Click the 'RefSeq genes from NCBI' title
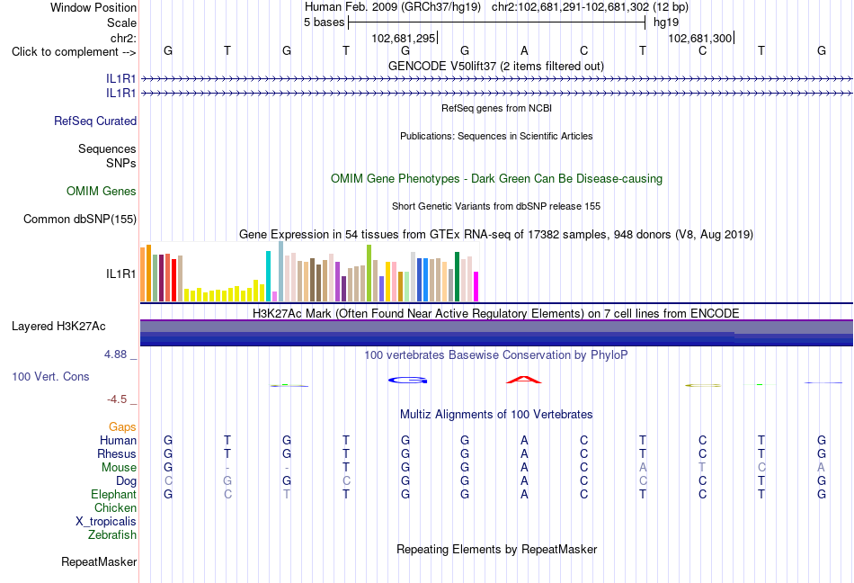854x583 pixels. coord(496,108)
